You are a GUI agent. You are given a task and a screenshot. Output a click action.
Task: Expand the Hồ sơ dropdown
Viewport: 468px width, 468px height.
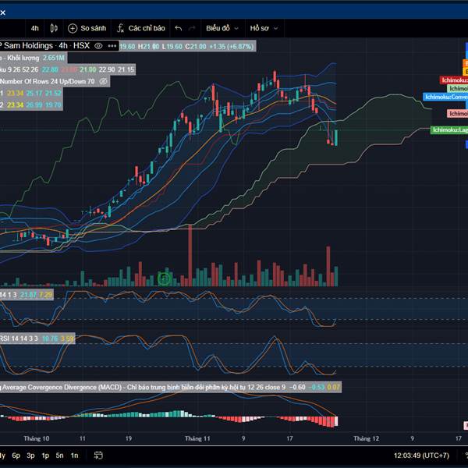264,28
